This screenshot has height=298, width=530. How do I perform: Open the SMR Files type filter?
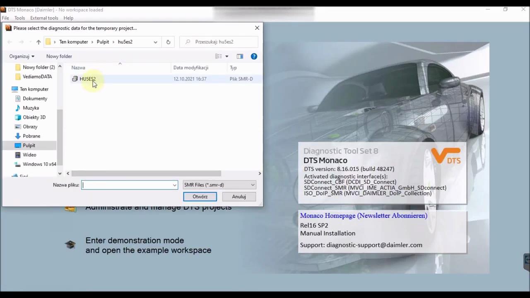pos(219,185)
